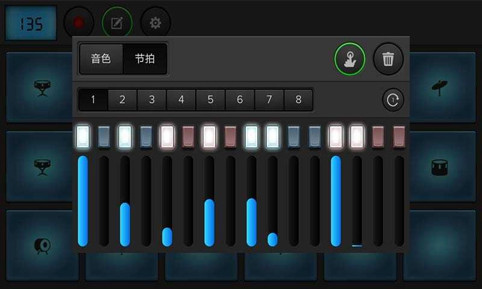Switch to the 音色 tab

tap(101, 59)
